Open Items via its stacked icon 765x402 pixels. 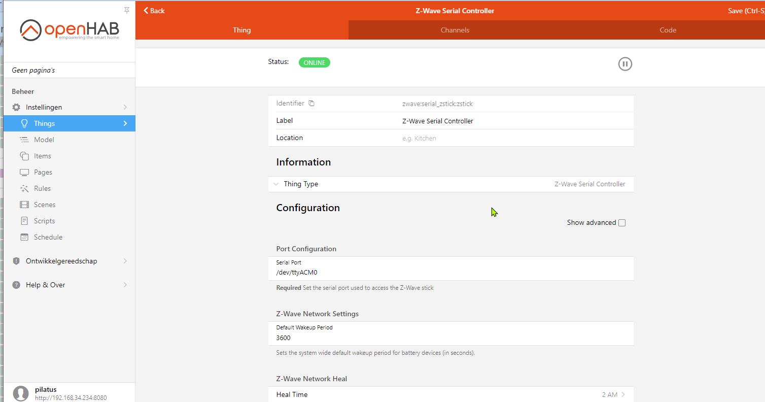pyautogui.click(x=24, y=156)
